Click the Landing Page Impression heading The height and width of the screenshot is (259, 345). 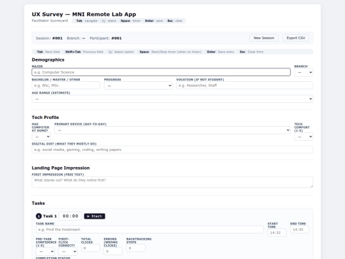click(61, 168)
